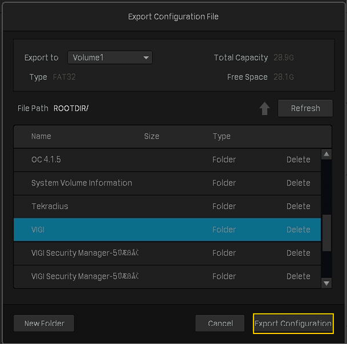Select the OC 4.1.5 folder
This screenshot has width=347, height=344.
point(167,160)
